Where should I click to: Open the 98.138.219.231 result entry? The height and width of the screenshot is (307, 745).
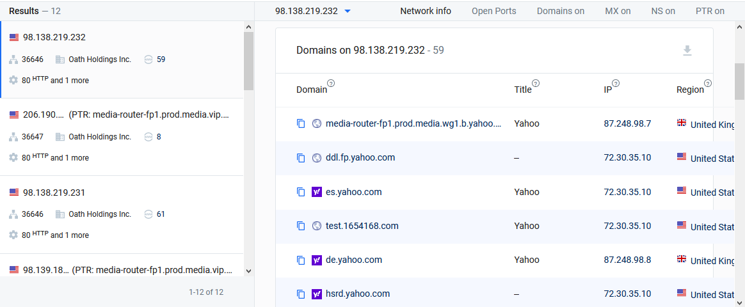(122, 214)
